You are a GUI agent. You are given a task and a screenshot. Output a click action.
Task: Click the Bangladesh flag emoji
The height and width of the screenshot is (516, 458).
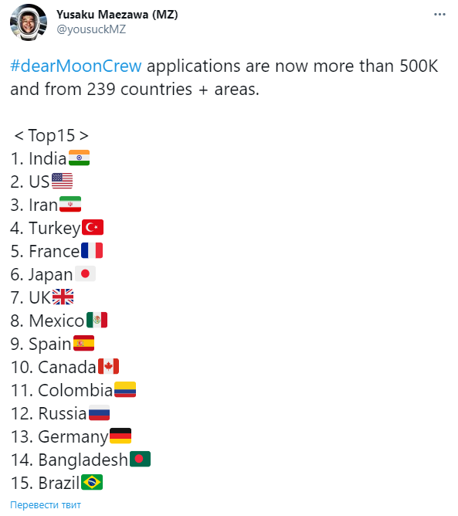pyautogui.click(x=140, y=459)
